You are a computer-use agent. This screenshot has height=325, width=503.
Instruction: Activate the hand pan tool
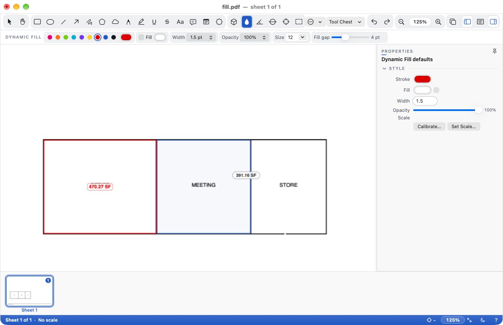23,22
